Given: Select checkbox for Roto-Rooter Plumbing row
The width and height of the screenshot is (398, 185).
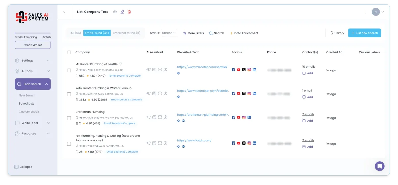Looking at the screenshot, I should [x=69, y=94].
